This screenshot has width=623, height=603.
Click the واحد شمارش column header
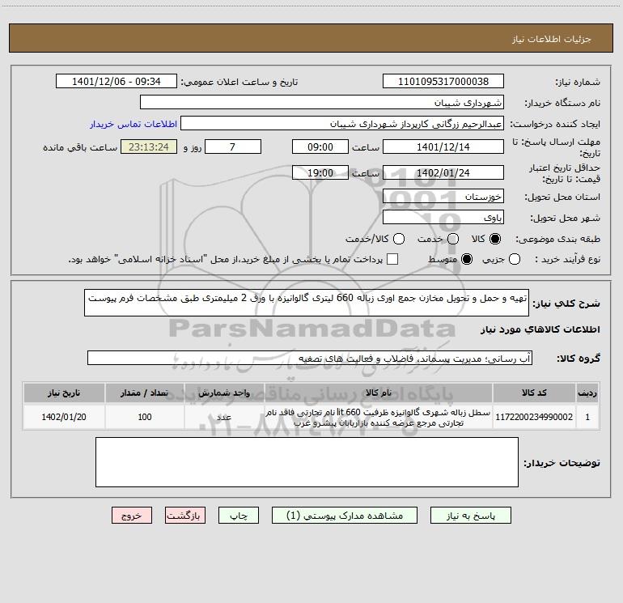tap(224, 393)
